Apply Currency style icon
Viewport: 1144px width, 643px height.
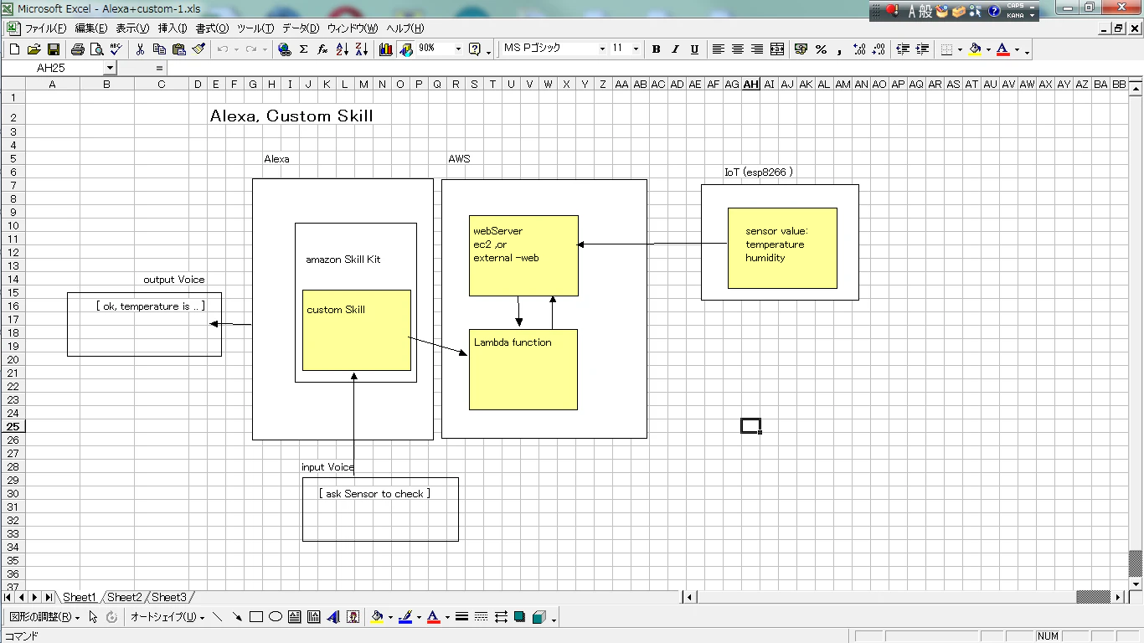801,49
